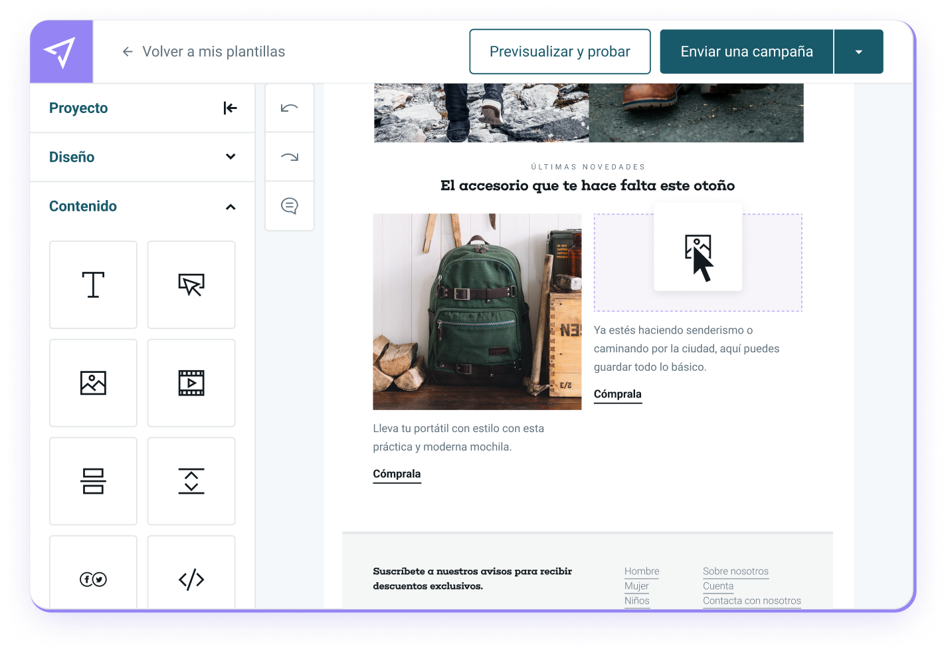Collapse the sidebar with the Proyecto arrow icon
Image resolution: width=946 pixels, height=652 pixels.
tap(231, 108)
